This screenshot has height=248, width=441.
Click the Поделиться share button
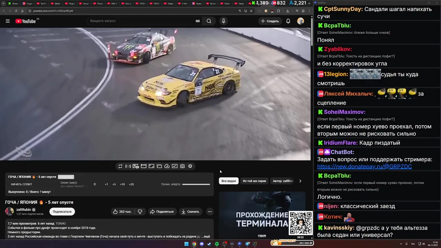[162, 211]
